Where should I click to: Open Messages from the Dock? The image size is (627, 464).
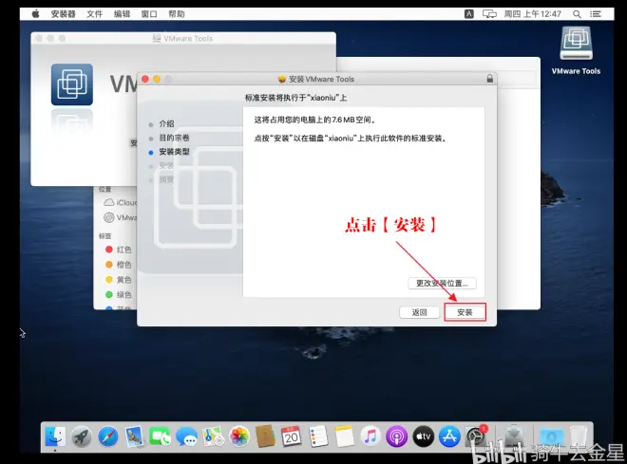pos(186,436)
